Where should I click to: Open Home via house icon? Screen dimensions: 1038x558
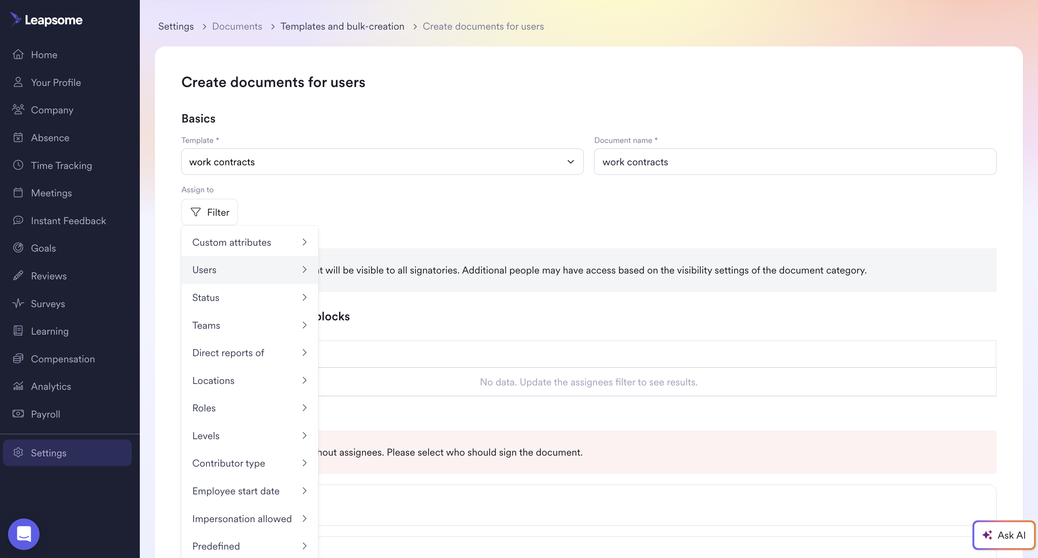18,54
